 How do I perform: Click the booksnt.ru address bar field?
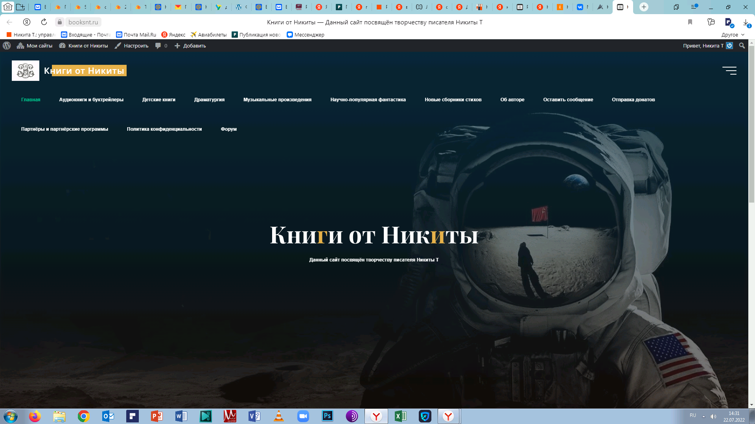coord(83,22)
